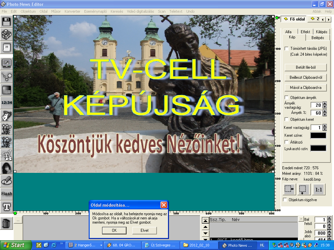Select the 12:34 clock object tool

(x=7, y=102)
